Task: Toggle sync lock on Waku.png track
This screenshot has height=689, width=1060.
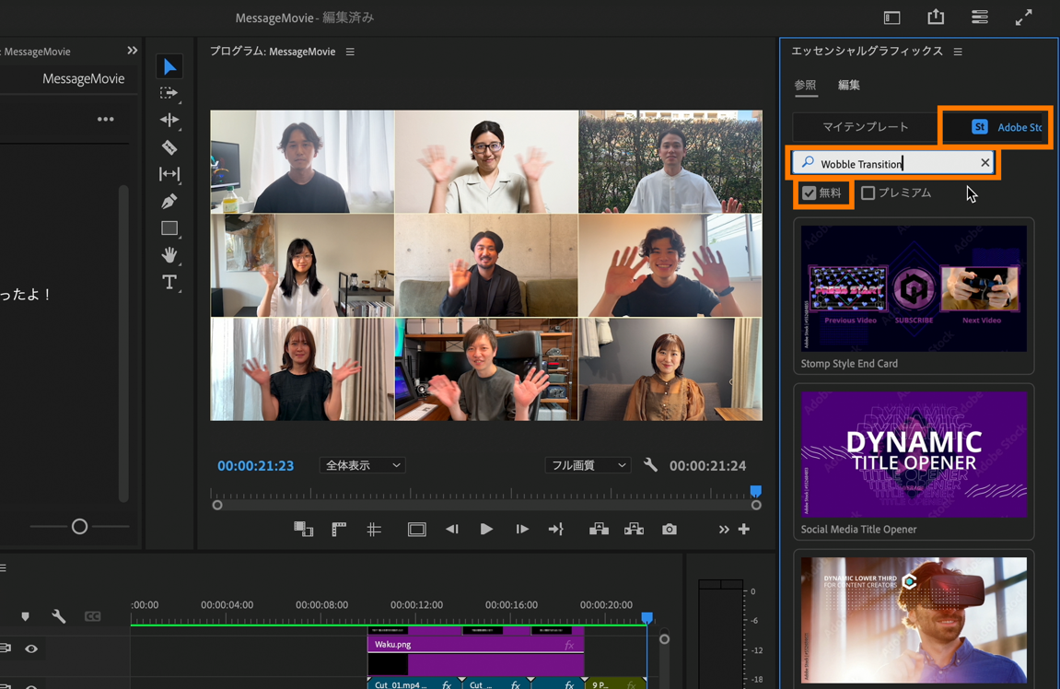Action: (5, 648)
